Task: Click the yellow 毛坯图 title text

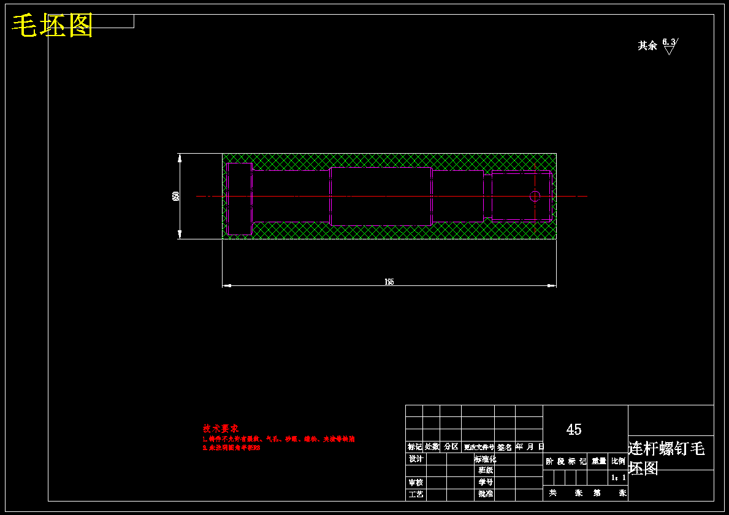Action: coord(53,26)
